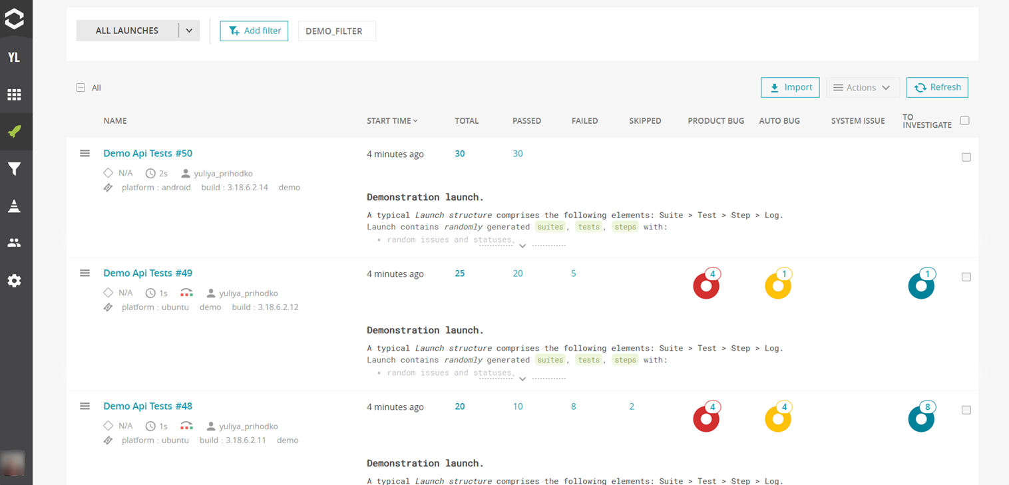Click the Refresh button
This screenshot has height=485, width=1009.
point(937,88)
